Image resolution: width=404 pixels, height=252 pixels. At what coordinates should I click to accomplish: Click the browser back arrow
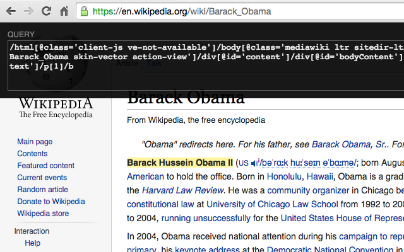11,11
